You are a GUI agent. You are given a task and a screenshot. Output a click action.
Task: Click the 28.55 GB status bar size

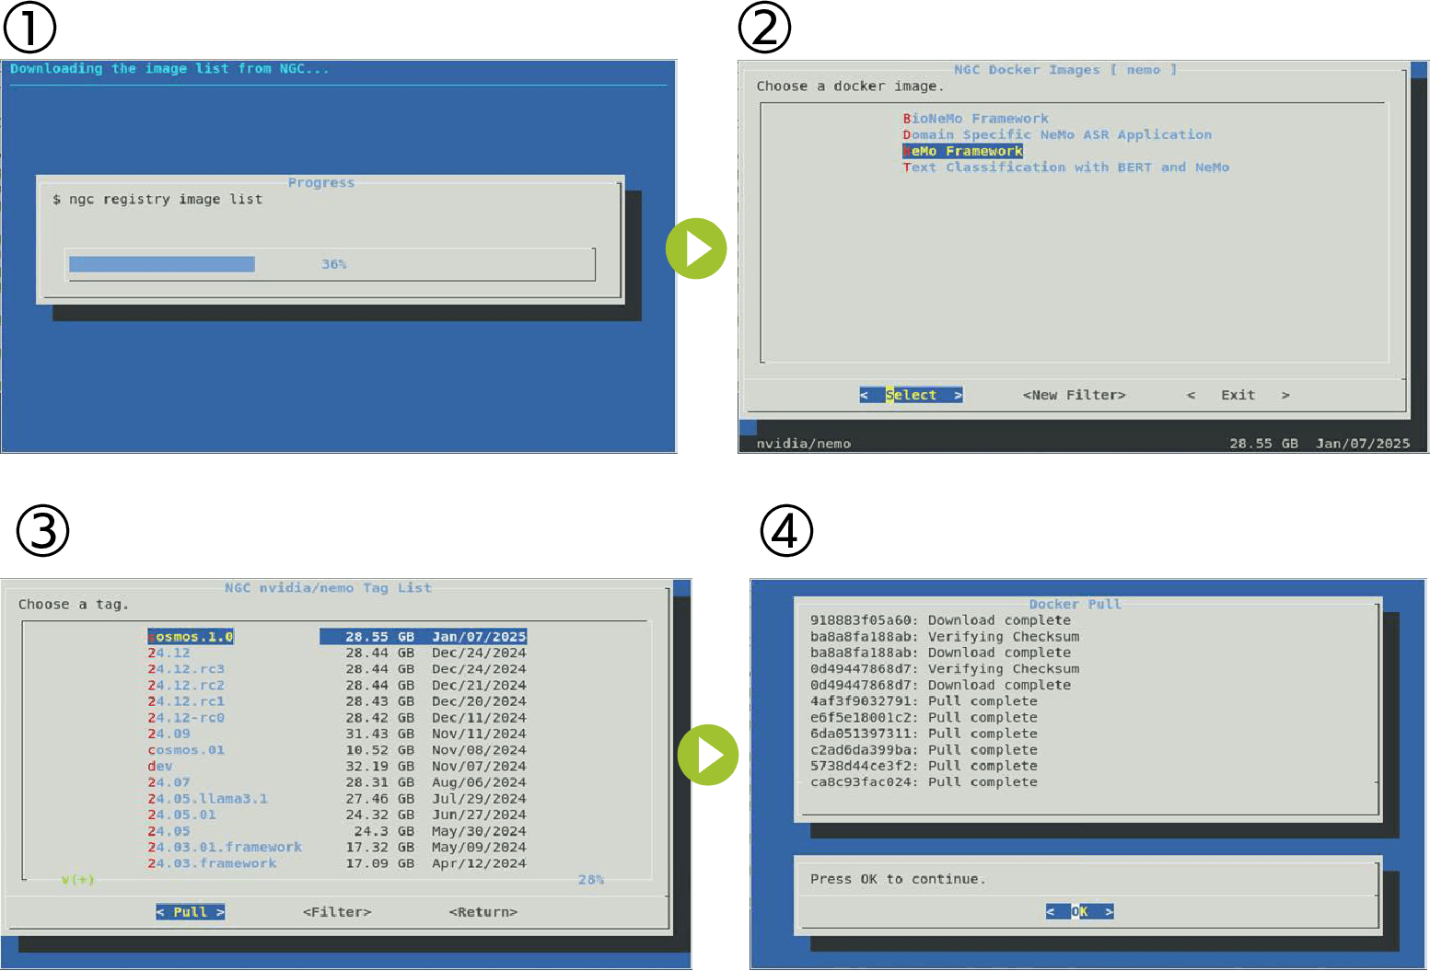tap(1263, 444)
